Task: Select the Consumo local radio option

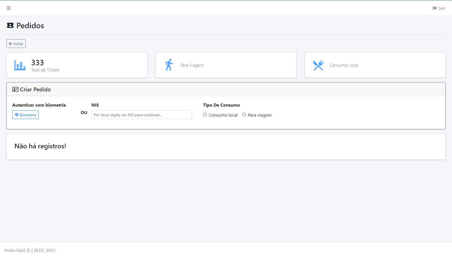Action: pos(205,115)
